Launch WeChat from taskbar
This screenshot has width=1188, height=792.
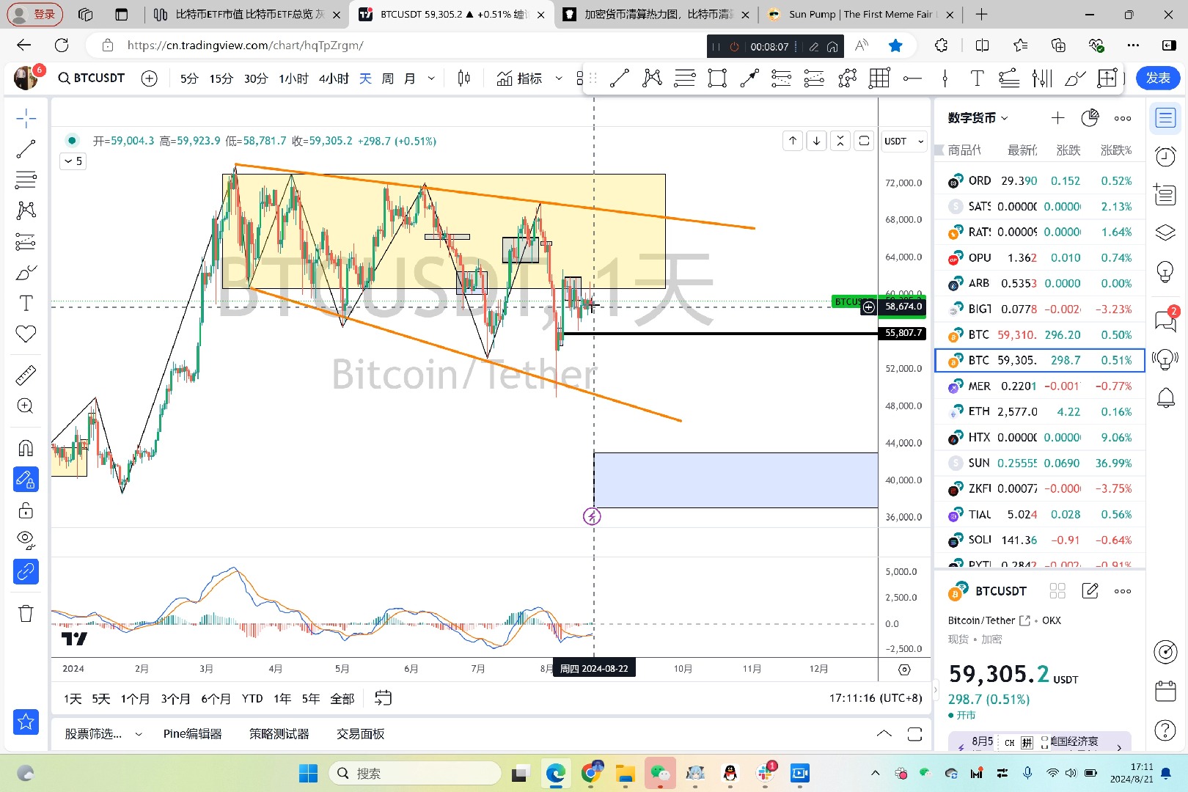point(659,773)
